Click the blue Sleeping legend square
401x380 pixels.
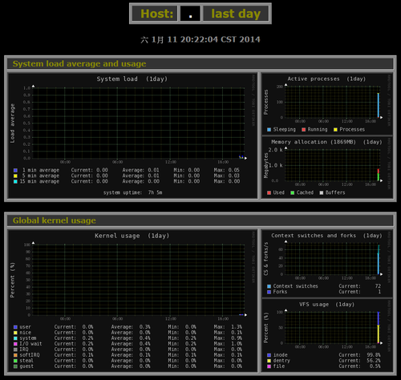tap(269, 130)
